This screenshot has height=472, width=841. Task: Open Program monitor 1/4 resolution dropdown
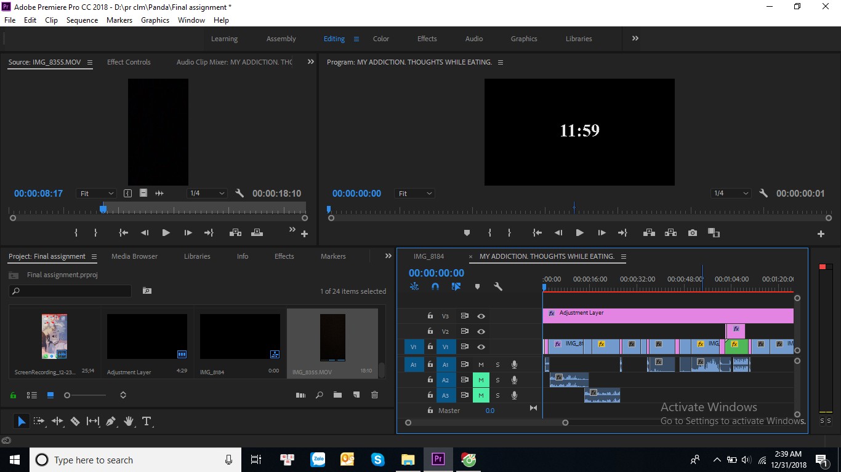pyautogui.click(x=731, y=193)
